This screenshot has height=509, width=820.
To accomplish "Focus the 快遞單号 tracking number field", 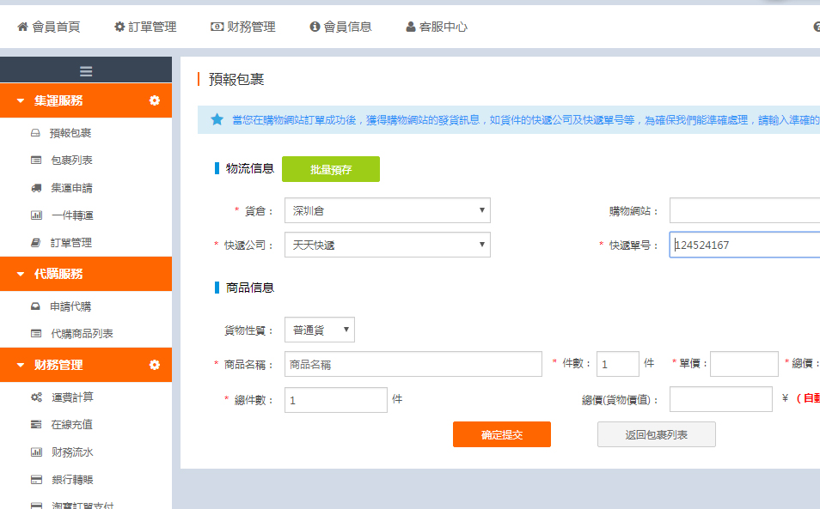I will [744, 245].
